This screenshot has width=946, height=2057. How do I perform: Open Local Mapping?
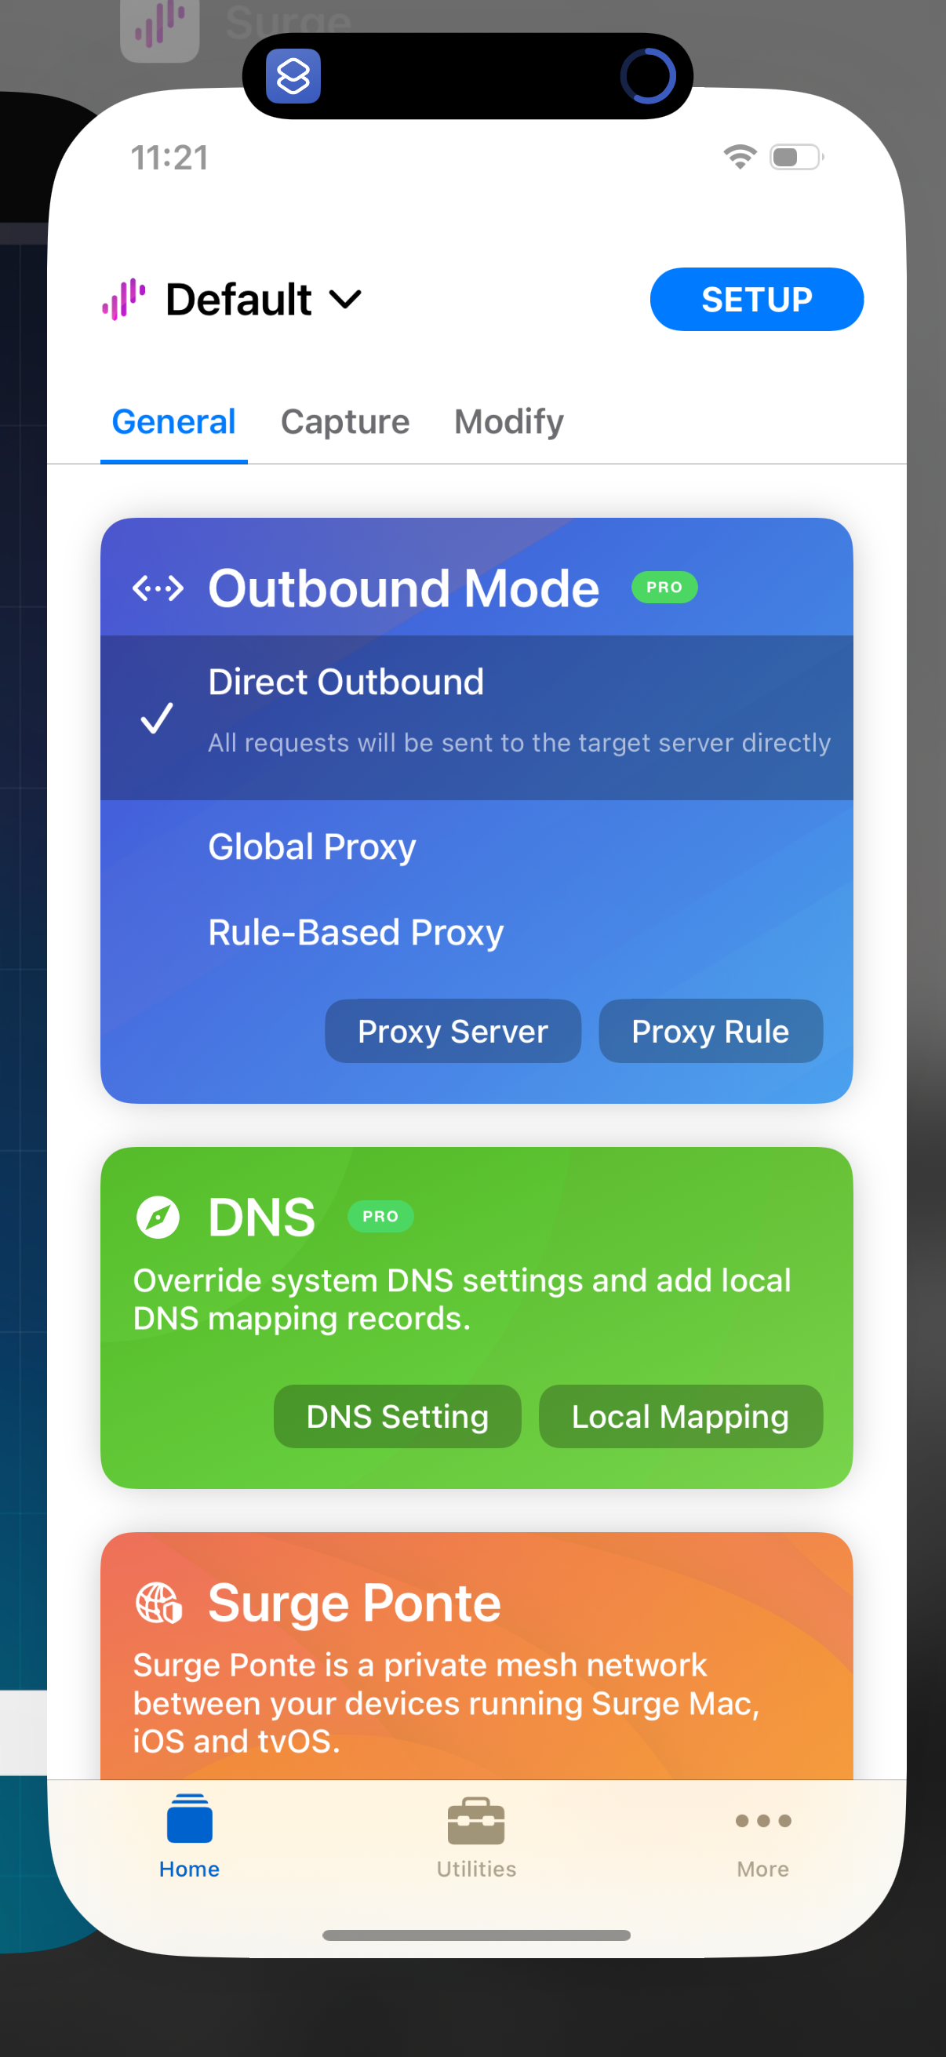680,1417
